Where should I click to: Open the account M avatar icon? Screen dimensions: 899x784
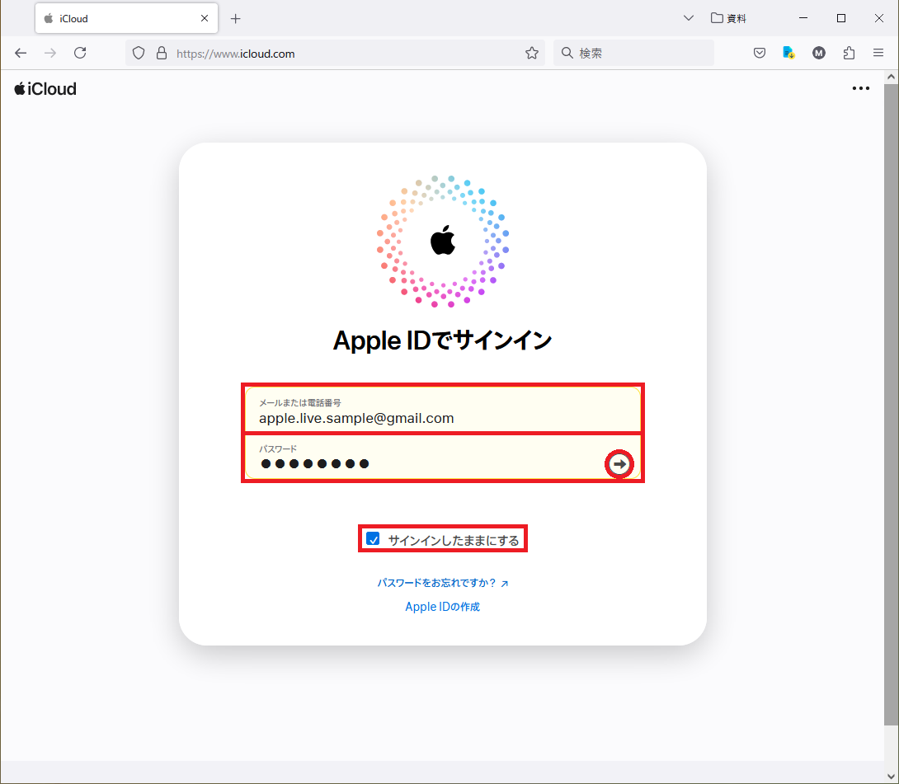point(819,54)
